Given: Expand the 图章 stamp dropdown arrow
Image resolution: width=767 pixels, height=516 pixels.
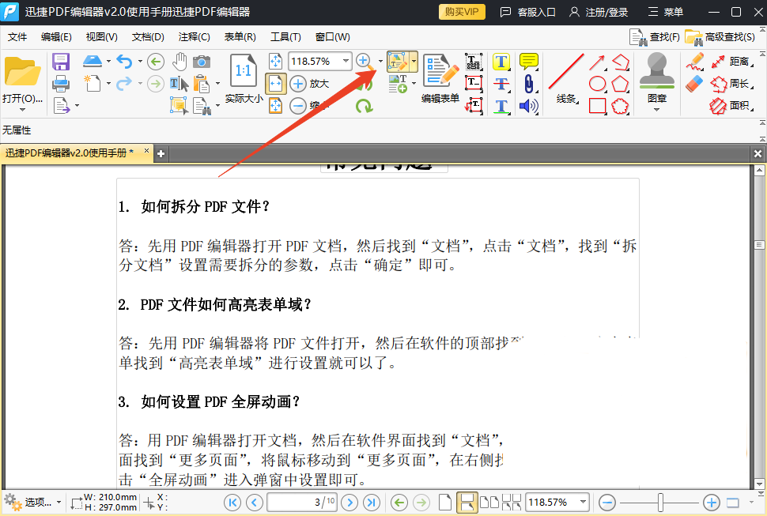Looking at the screenshot, I should [x=657, y=110].
